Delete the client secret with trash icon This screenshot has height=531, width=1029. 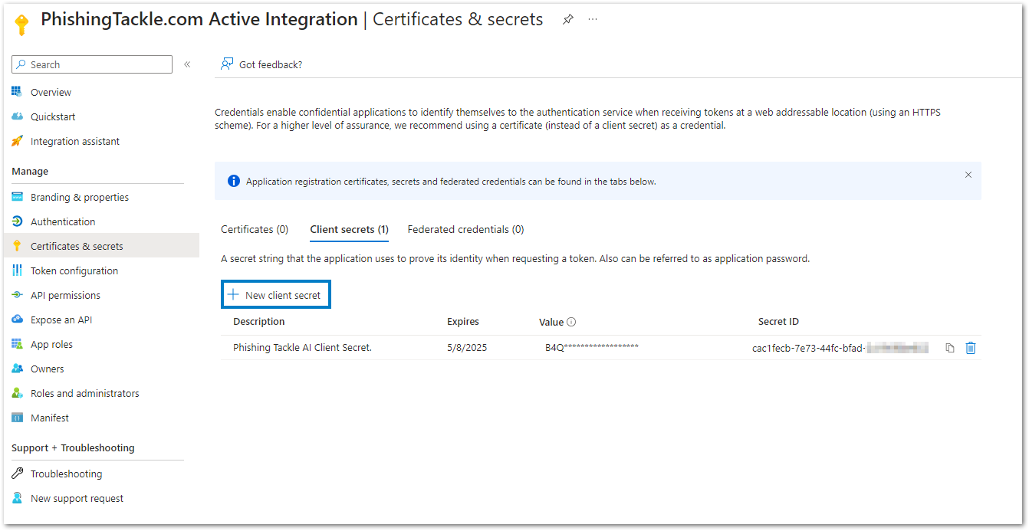(x=971, y=348)
